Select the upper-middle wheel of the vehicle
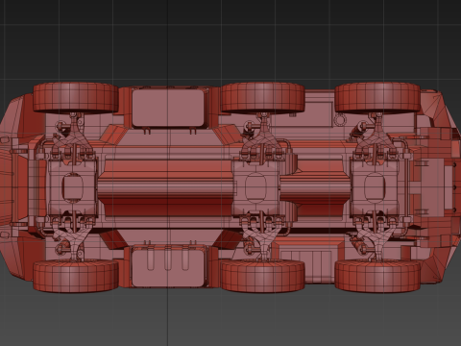Viewport: 461px width, 346px height. click(x=263, y=98)
